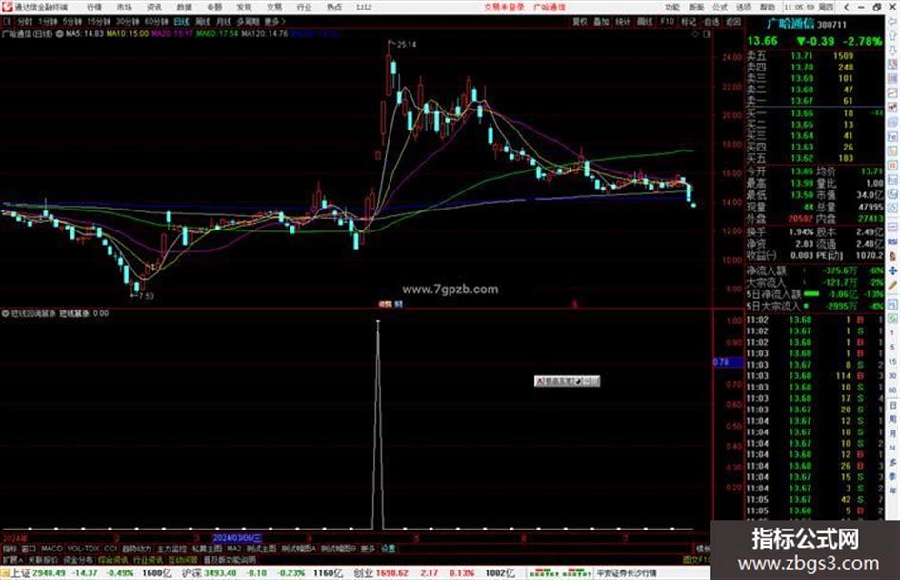The image size is (900, 580).
Task: Open the 多周期 multi-period selector
Action: [248, 21]
